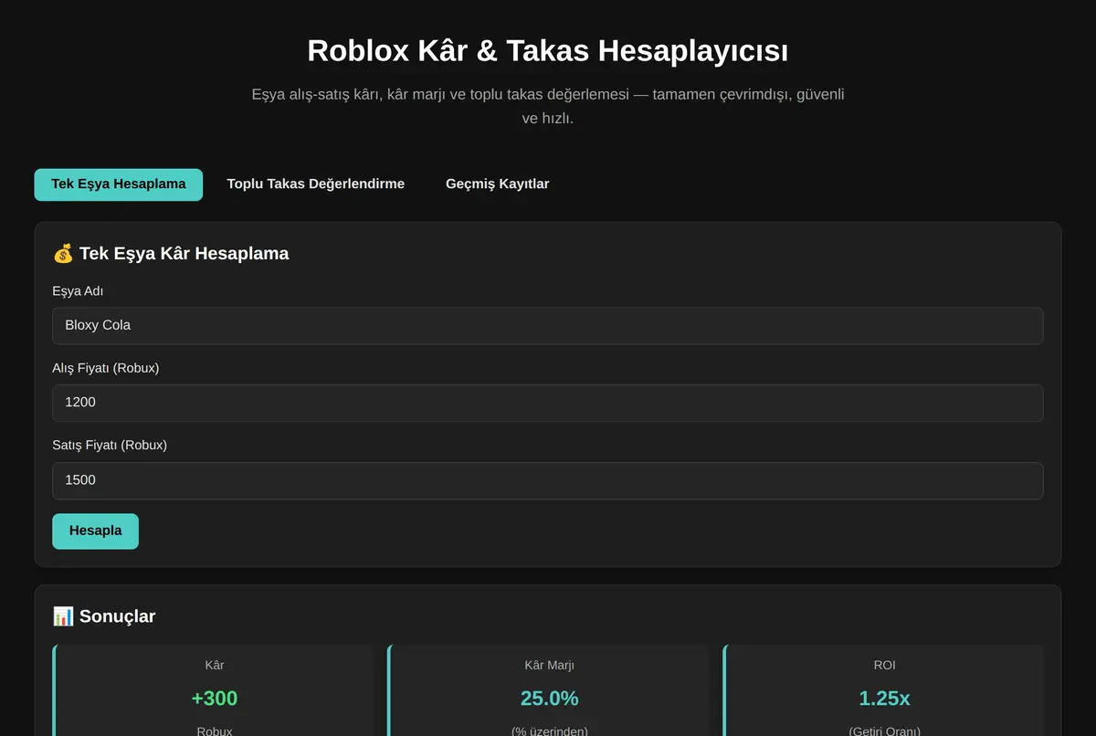Image resolution: width=1096 pixels, height=736 pixels.
Task: Click the Sonuçlar heading text
Action: [117, 616]
